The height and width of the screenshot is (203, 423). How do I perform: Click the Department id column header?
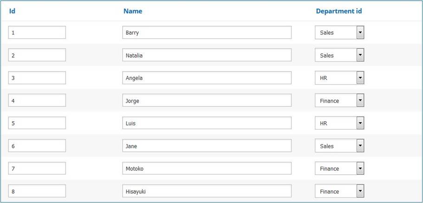pyautogui.click(x=338, y=11)
